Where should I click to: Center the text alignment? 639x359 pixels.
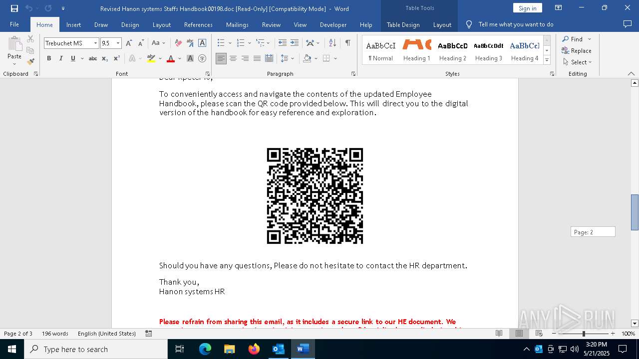[x=233, y=58]
